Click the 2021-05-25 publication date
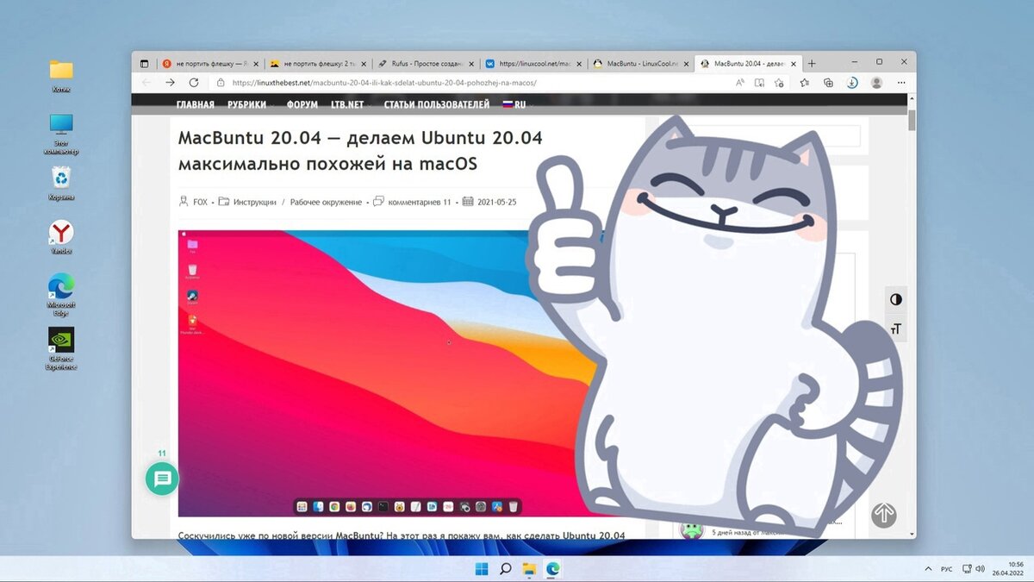Viewport: 1034px width, 582px height. (x=496, y=202)
